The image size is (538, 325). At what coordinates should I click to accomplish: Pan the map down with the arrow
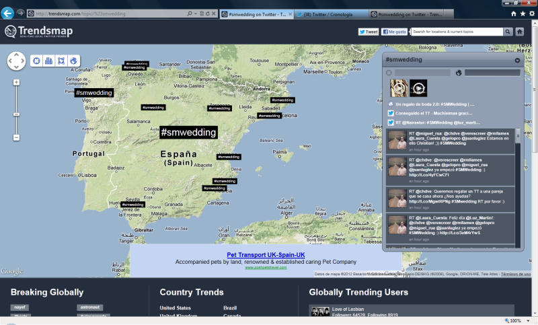click(16, 67)
